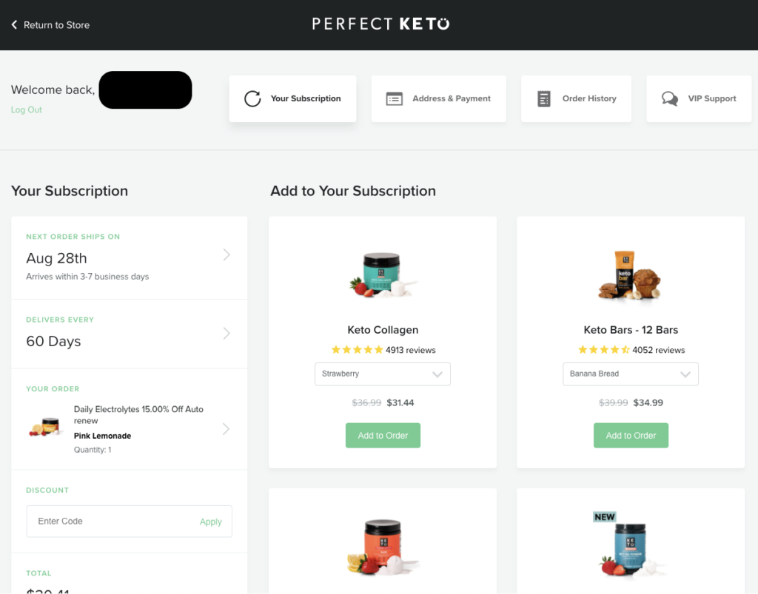
Task: Open Order History via document icon
Action: (544, 98)
